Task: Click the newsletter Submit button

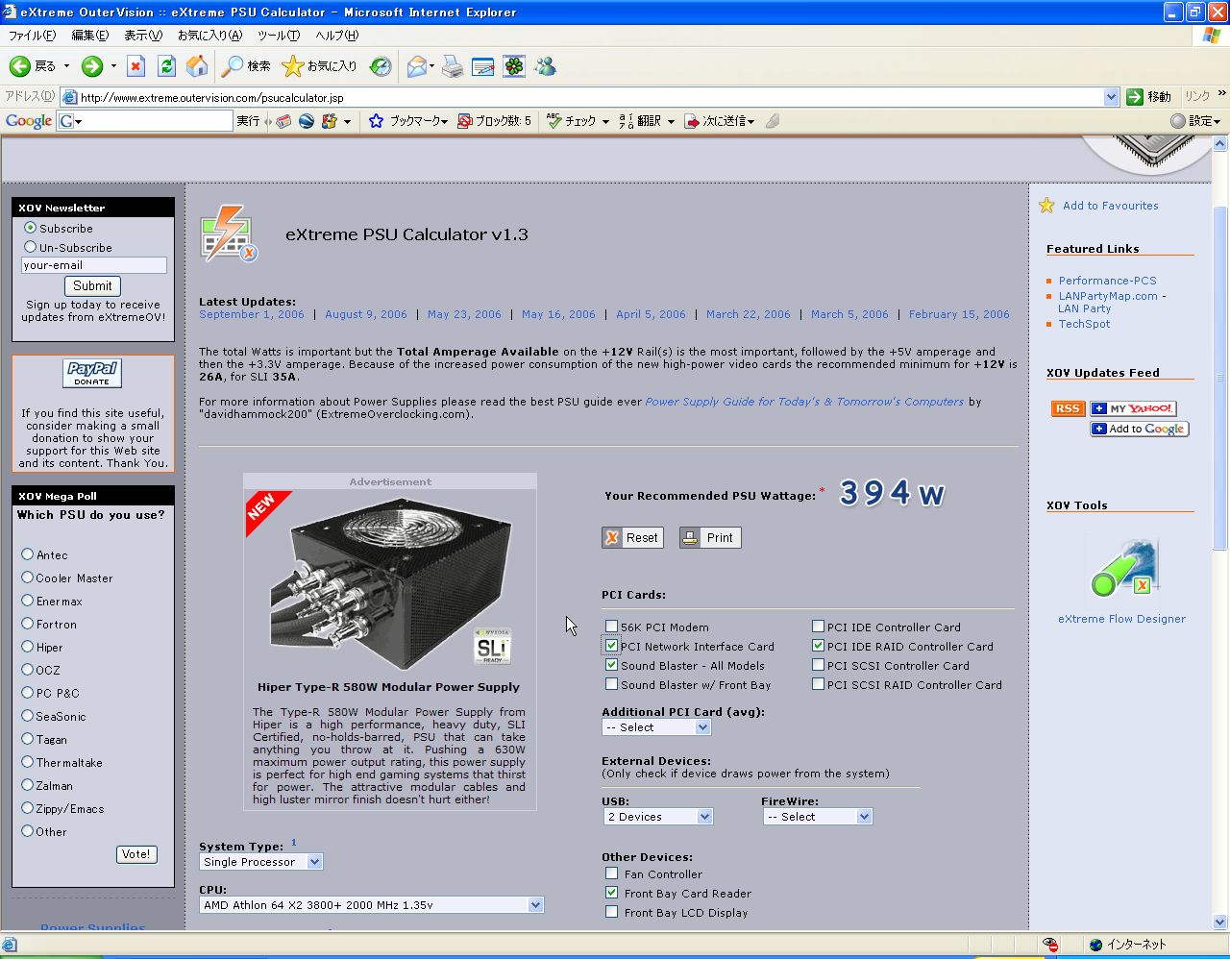Action: pos(92,285)
